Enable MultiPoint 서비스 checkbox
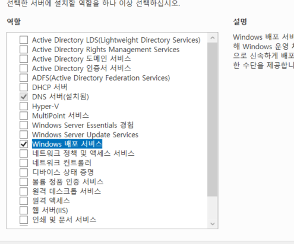The image size is (294, 244). [24, 115]
